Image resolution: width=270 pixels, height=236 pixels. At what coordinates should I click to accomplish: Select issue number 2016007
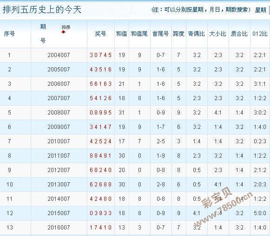[x=59, y=228]
